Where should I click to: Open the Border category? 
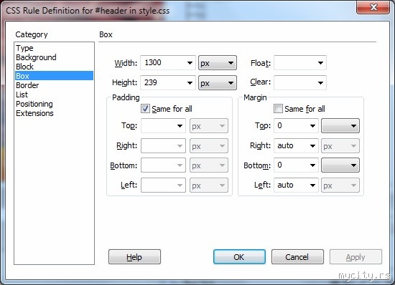point(27,85)
